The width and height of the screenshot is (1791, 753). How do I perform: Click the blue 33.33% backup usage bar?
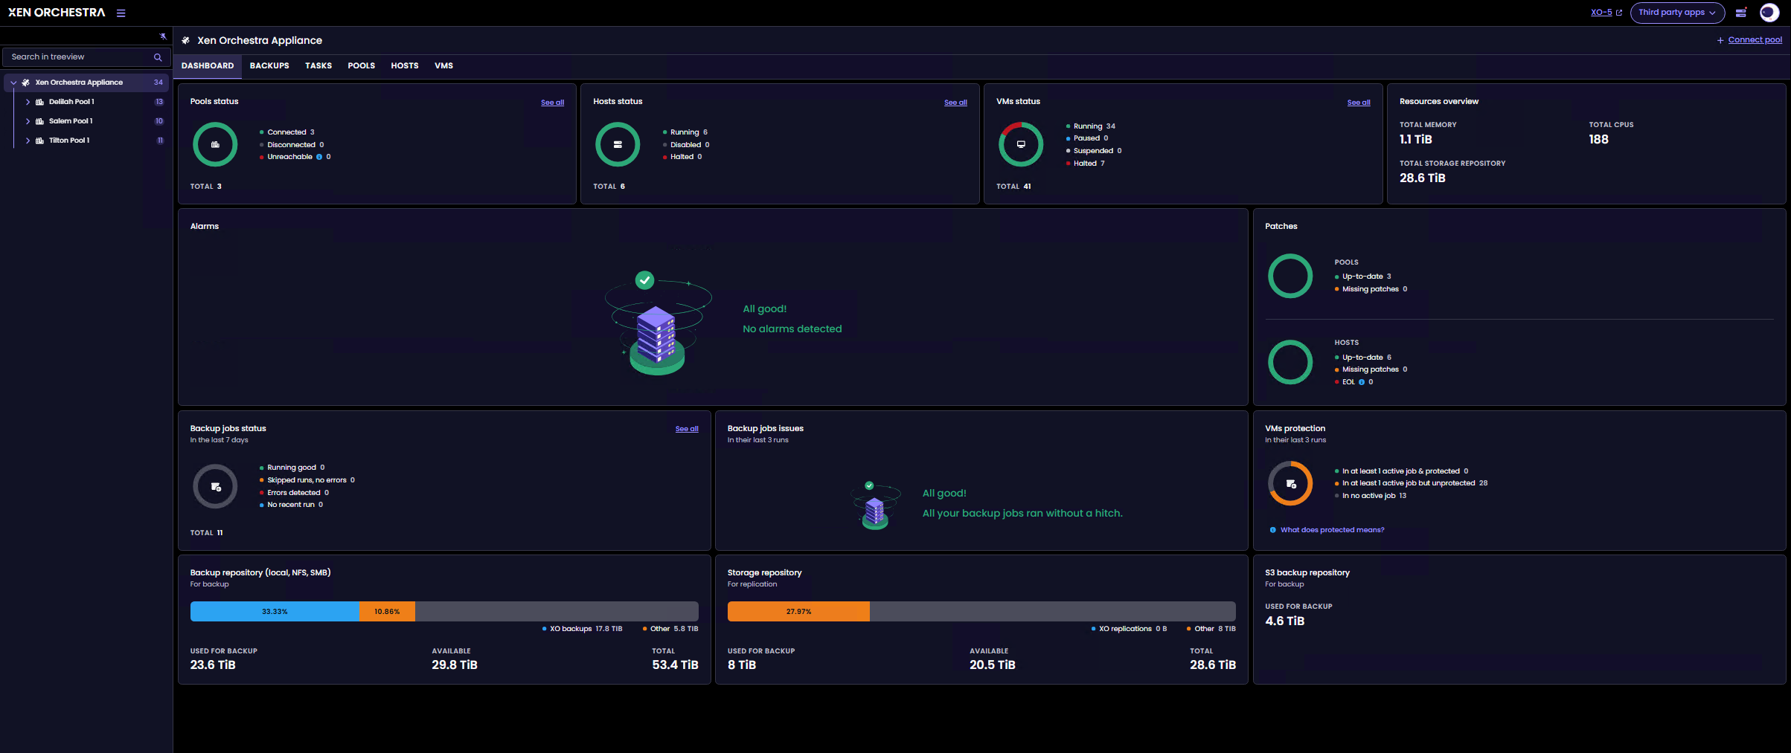(275, 611)
